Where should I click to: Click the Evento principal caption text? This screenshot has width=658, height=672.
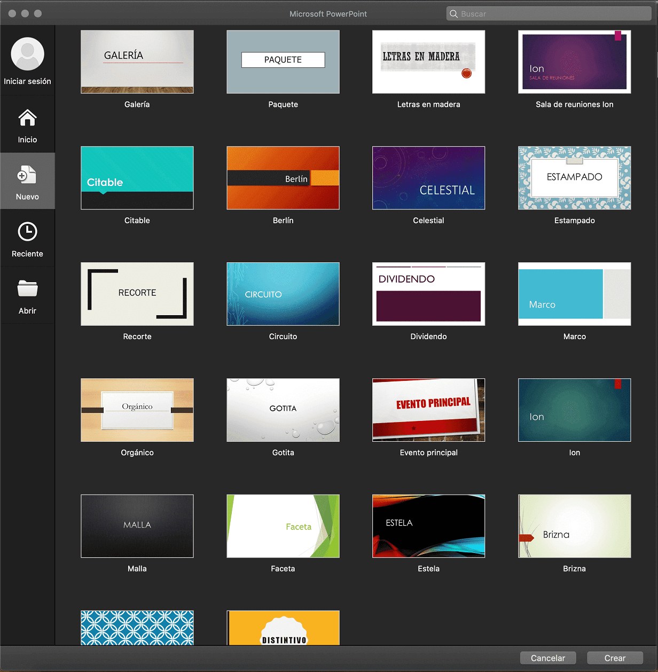[x=429, y=452]
